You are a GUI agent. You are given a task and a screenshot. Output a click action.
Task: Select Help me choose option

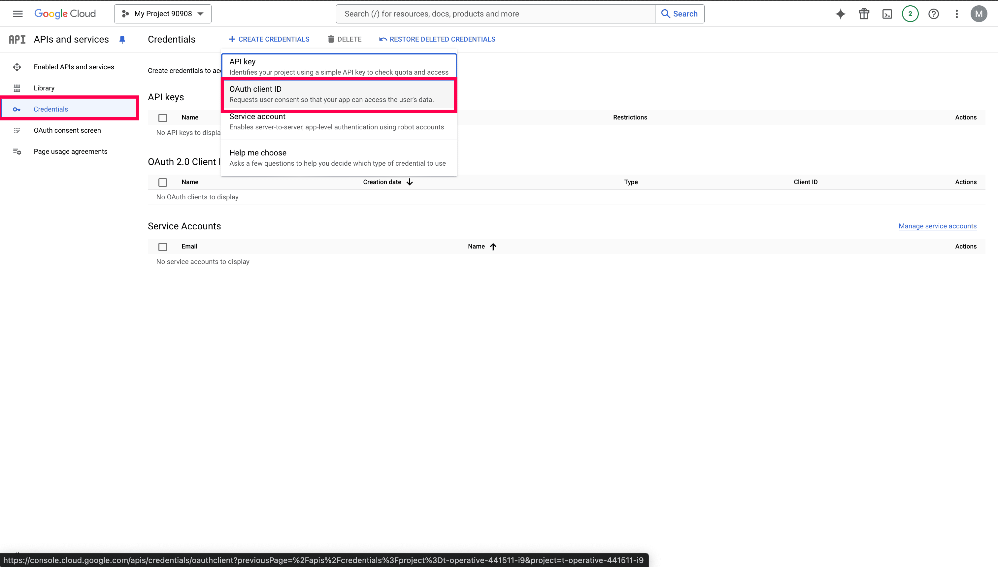click(339, 158)
